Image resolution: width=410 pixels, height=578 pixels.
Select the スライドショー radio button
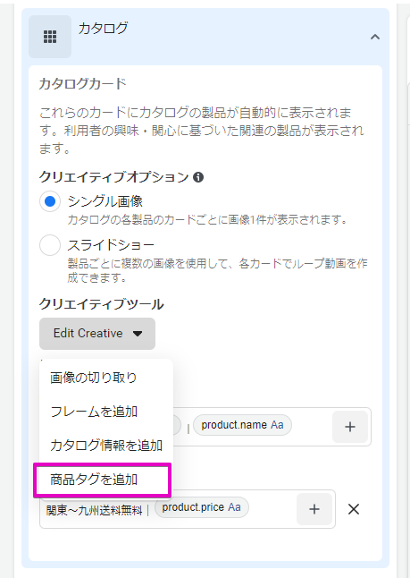point(50,245)
